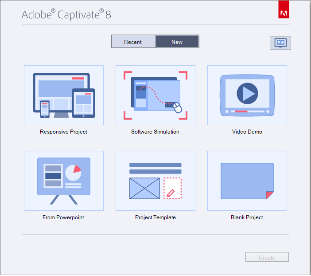Select the Blank Project tile

[247, 181]
